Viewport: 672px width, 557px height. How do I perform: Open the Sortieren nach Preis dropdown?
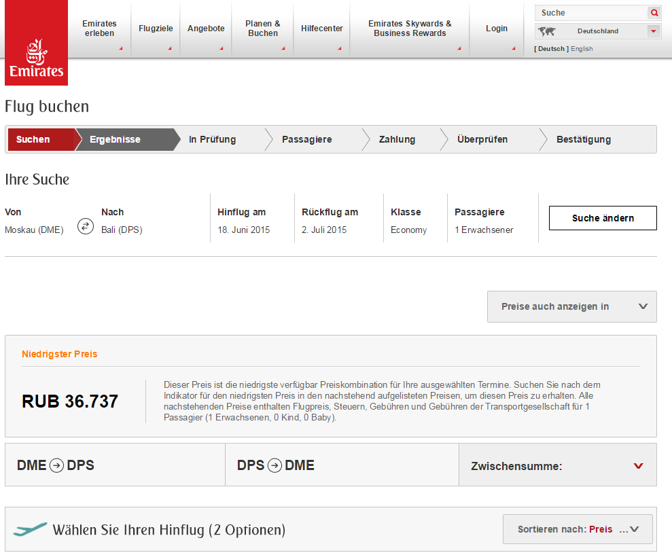[x=578, y=529]
